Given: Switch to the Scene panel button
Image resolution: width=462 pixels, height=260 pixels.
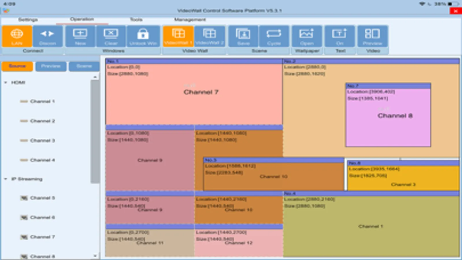Looking at the screenshot, I should [84, 66].
